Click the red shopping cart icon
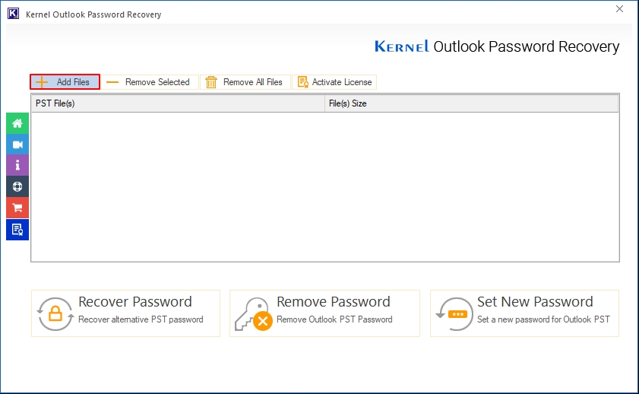 [17, 208]
